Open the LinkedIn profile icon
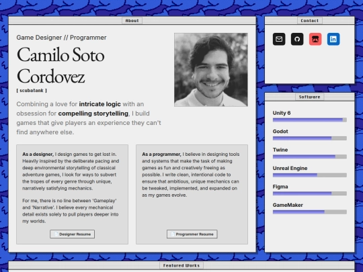The image size is (363, 272). point(333,39)
